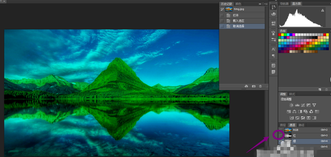The height and width of the screenshot is (157, 331).
Task: Open the History panel flyout menu
Action: click(266, 4)
